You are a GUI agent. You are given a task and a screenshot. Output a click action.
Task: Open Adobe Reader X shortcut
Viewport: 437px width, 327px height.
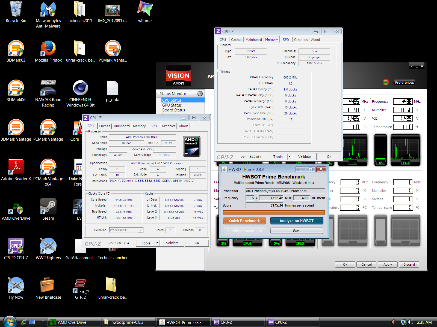click(x=16, y=170)
